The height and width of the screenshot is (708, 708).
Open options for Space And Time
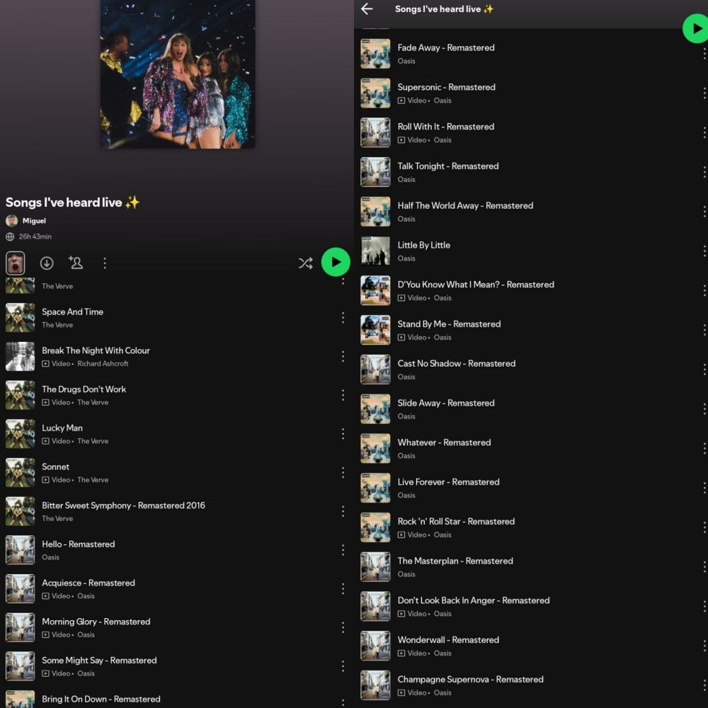(x=343, y=318)
